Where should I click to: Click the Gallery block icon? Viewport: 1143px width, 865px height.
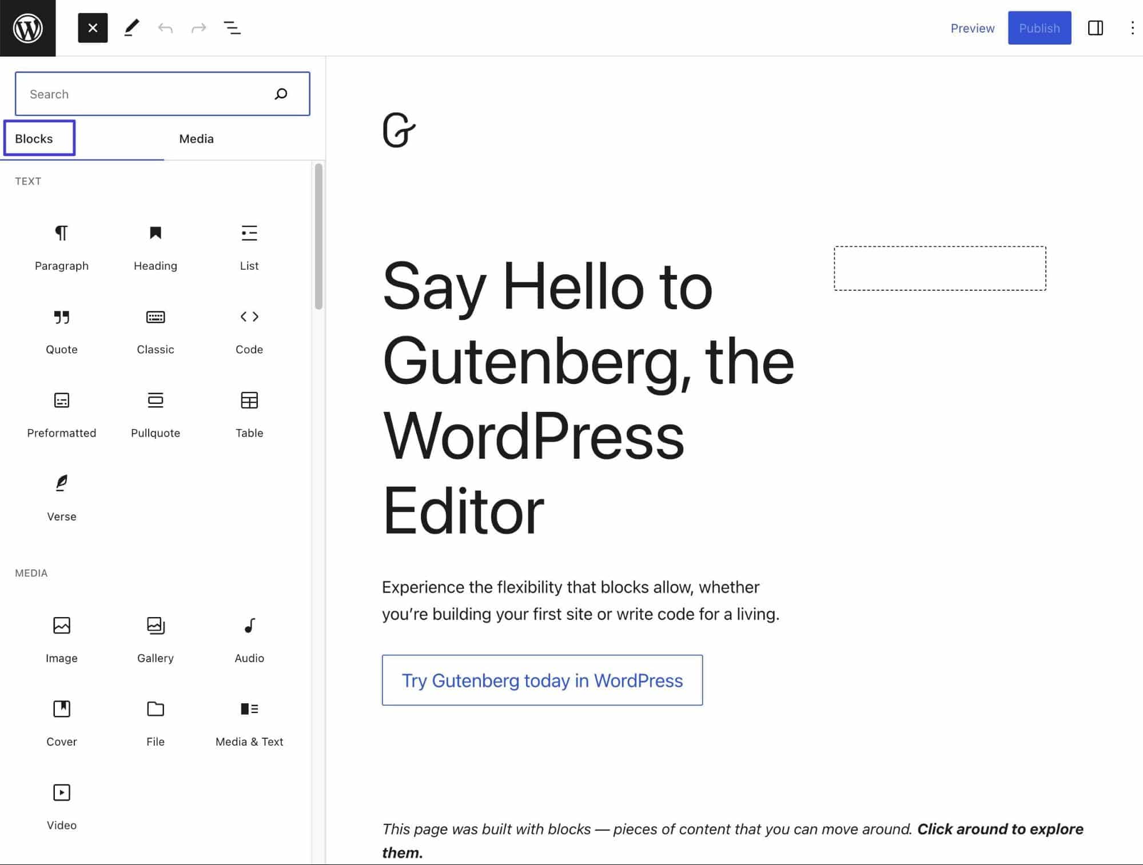point(154,625)
